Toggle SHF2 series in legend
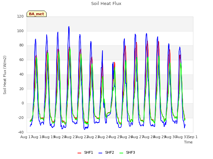Screen dimensions: 213x159 [106, 152]
